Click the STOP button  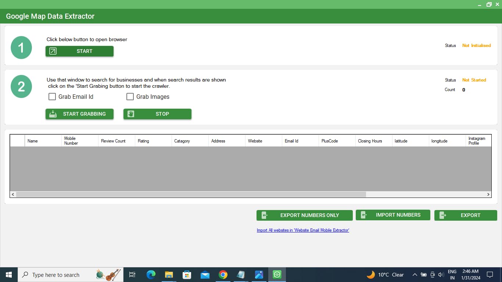click(x=157, y=114)
